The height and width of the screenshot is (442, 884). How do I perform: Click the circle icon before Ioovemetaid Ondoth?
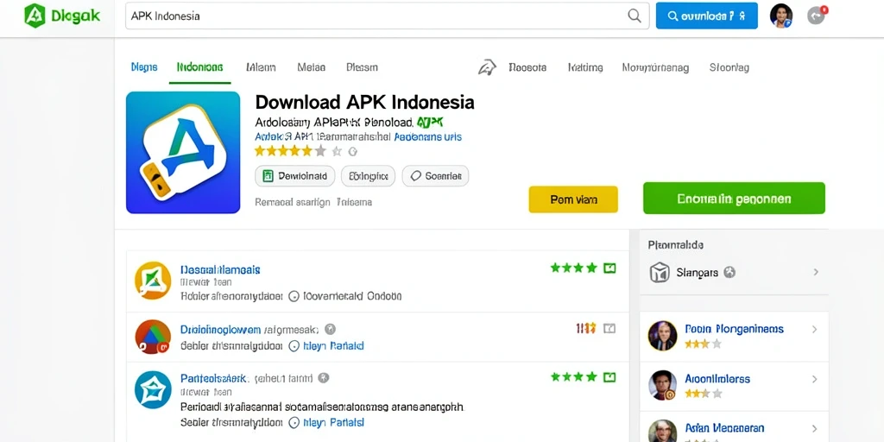pyautogui.click(x=294, y=296)
